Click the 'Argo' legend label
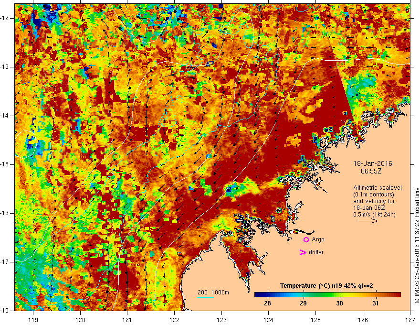Screen dimensions: 420x325 click(x=318, y=239)
